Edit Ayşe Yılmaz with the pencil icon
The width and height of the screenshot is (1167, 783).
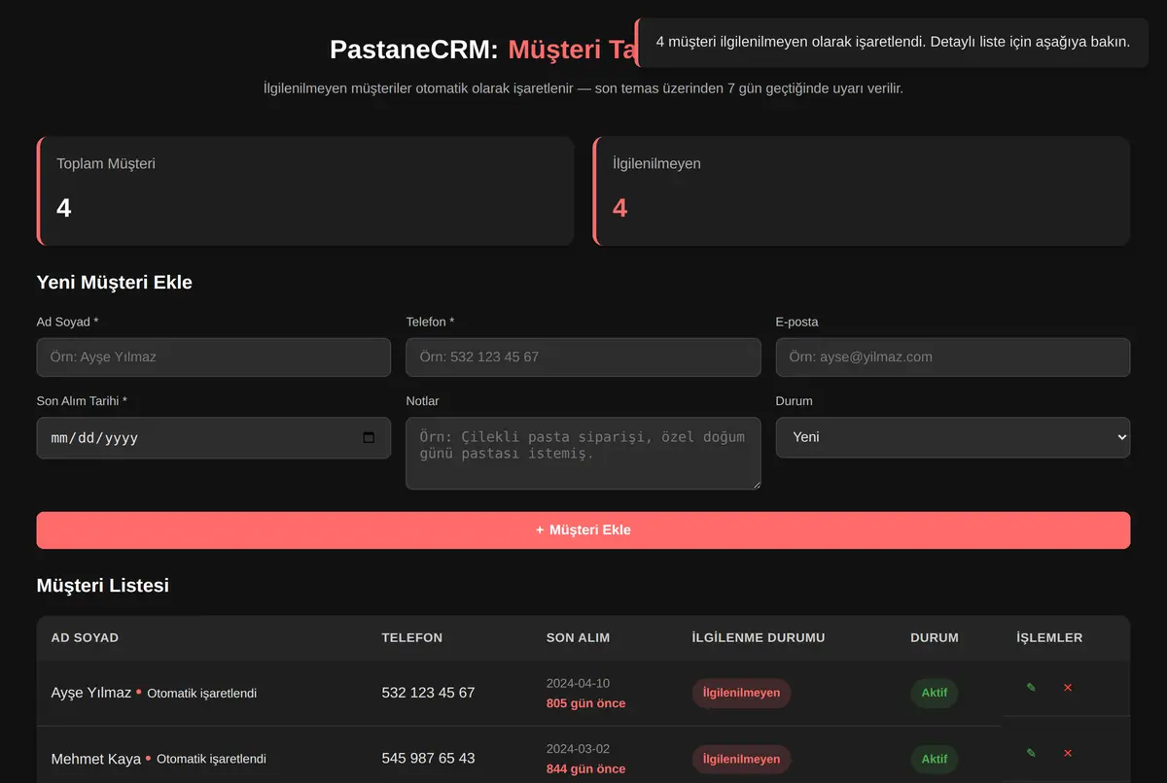1031,688
